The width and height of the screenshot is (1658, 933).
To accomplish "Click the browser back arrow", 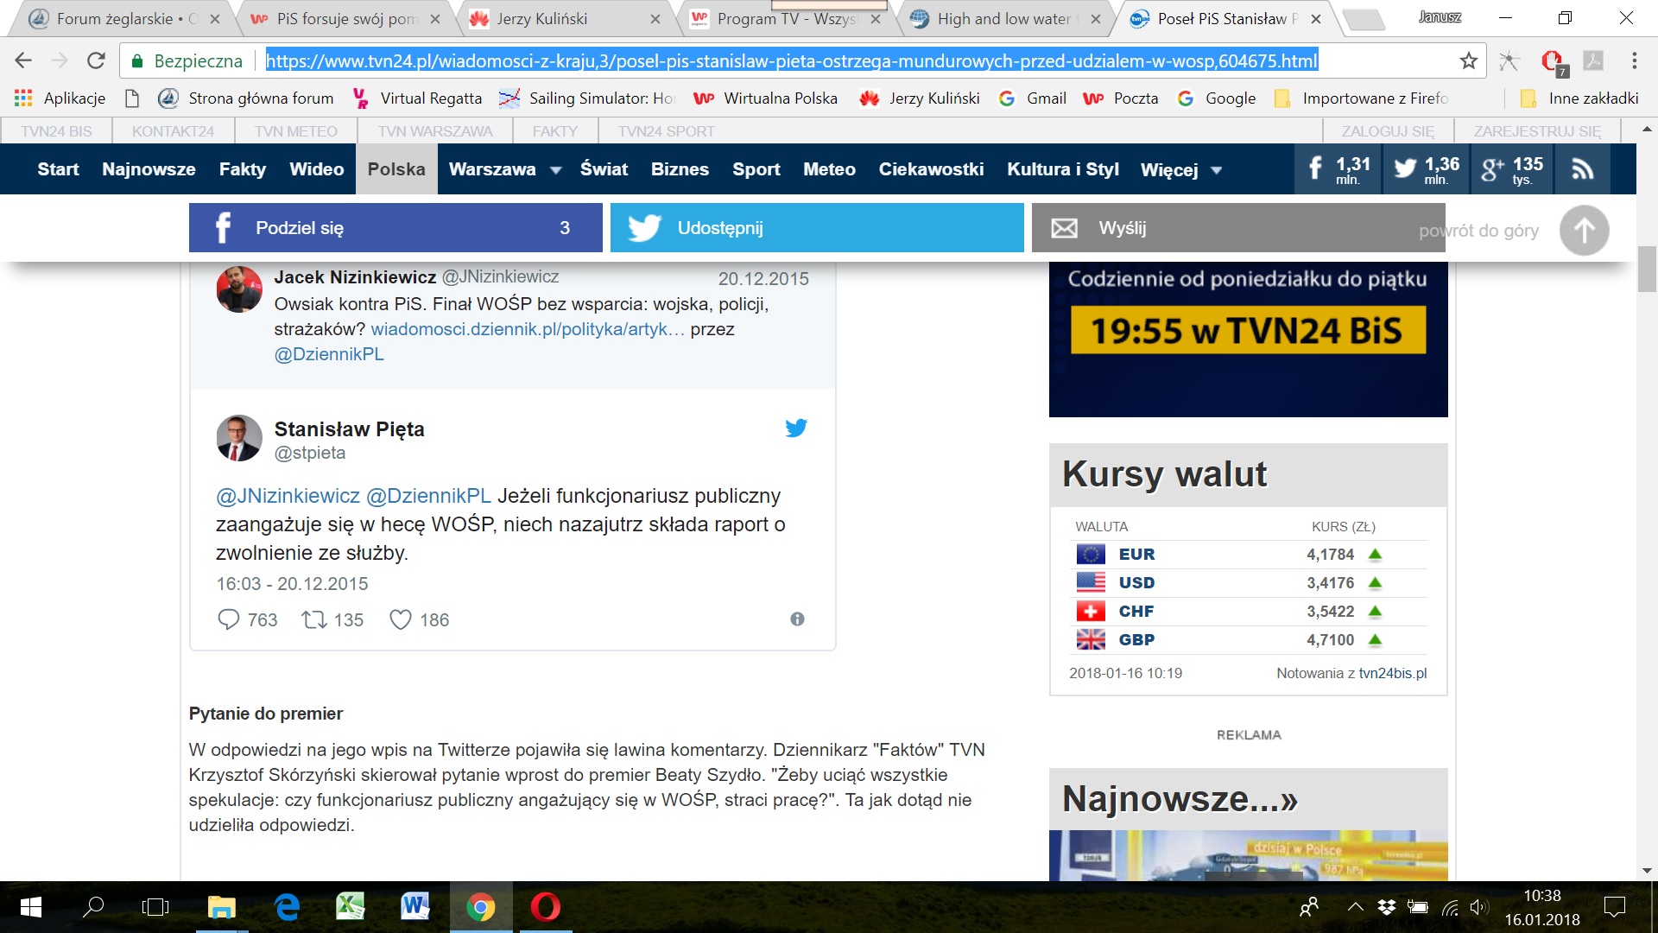I will [x=23, y=60].
